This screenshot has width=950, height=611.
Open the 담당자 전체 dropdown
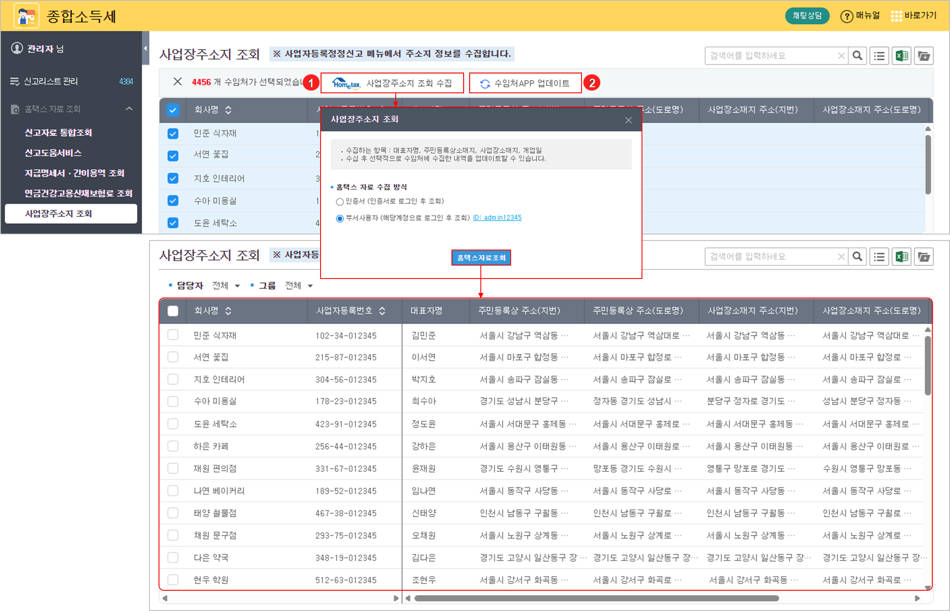226,286
